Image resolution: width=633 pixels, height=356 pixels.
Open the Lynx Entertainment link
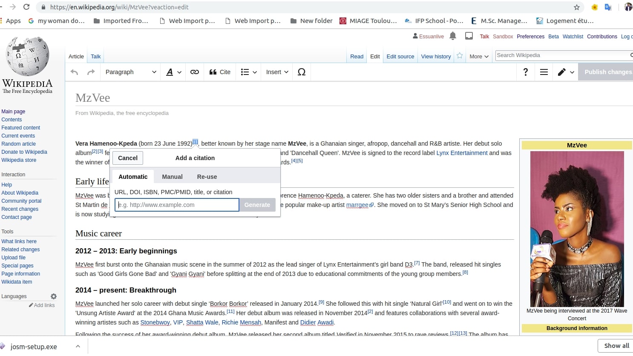[462, 153]
